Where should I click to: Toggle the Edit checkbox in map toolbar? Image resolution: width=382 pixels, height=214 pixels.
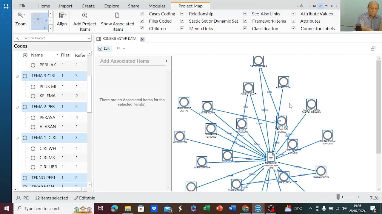pos(101,48)
